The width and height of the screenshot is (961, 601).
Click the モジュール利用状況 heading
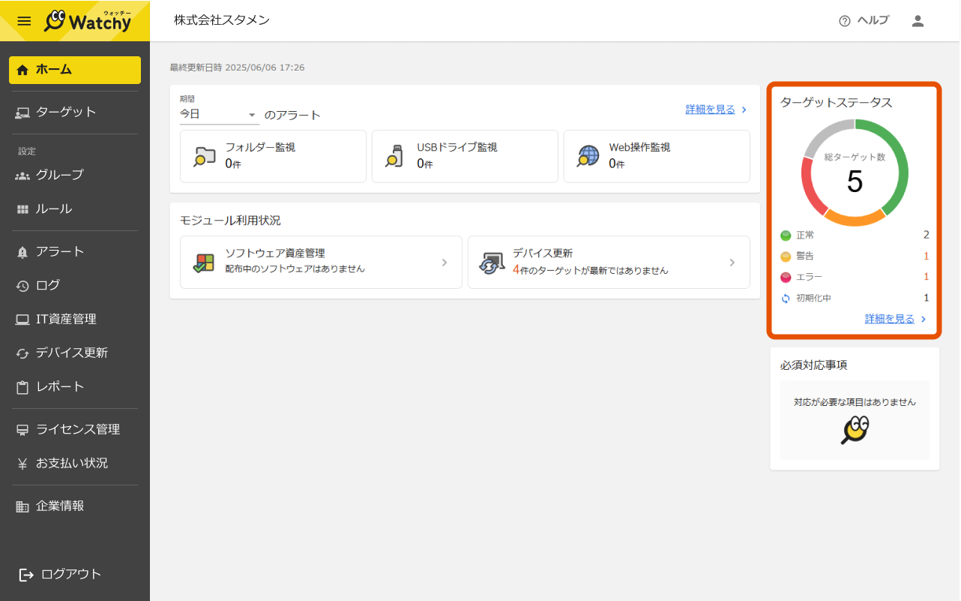230,221
